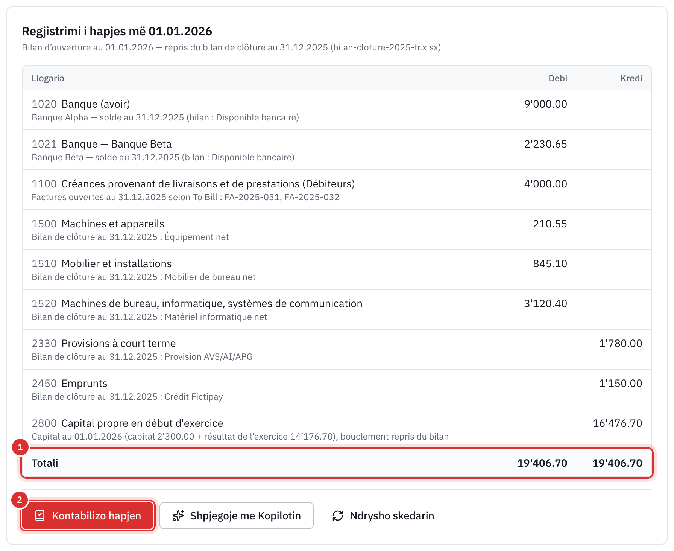Image resolution: width=674 pixels, height=551 pixels.
Task: Click the Mobilier de bureau net description
Action: [144, 277]
